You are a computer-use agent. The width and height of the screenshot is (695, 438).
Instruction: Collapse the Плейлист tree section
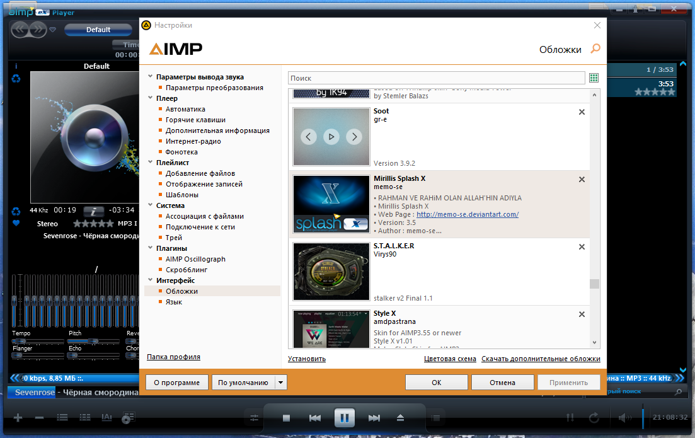tap(150, 162)
